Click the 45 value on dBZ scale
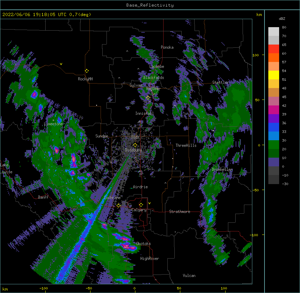The image size is (300, 293). 284,97
